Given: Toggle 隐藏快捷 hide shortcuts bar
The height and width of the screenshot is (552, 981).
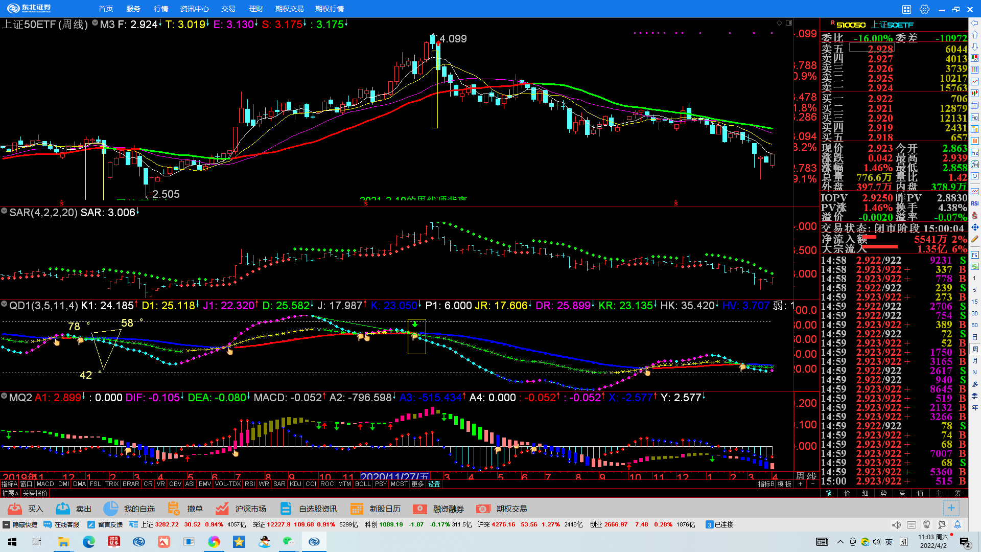Looking at the screenshot, I should (20, 524).
